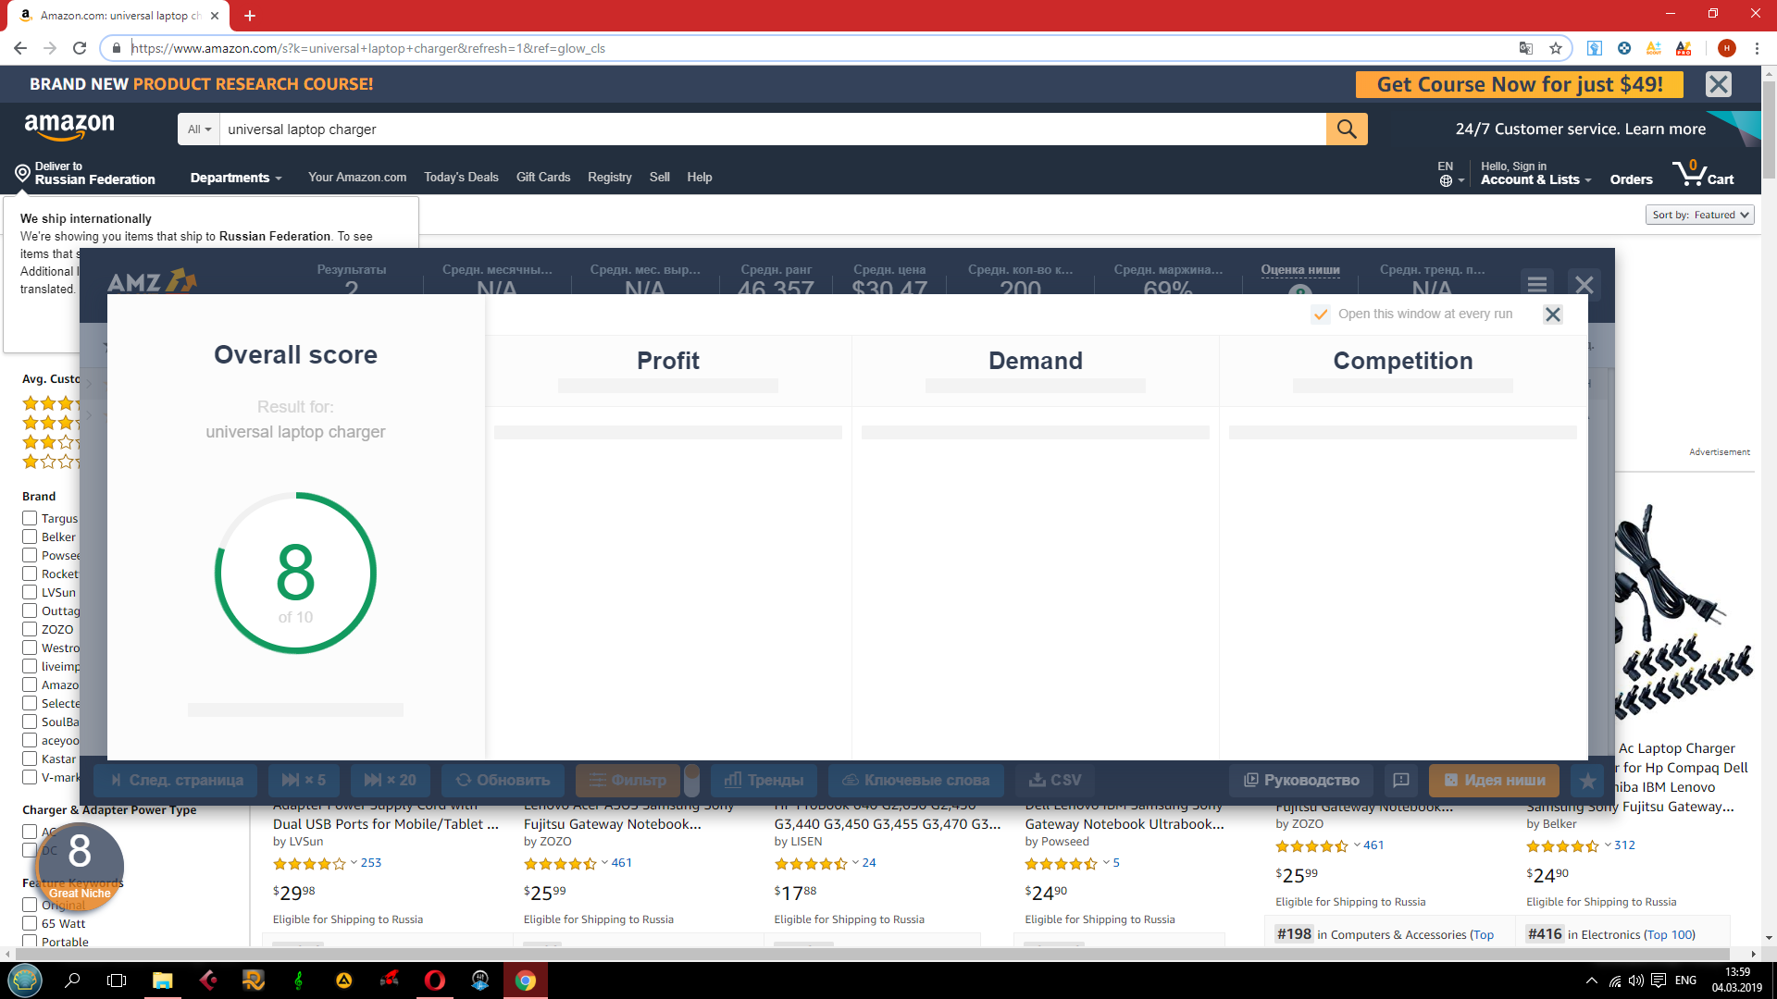This screenshot has width=1777, height=999.
Task: Bookmark page with star icon
Action: (1555, 48)
